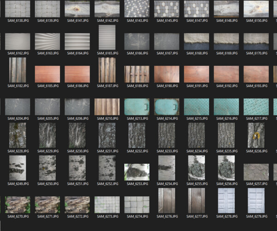The image size is (277, 231).
Task: Select the landscape SAM_6253.JPG birch thumbnail
Action: pos(137,172)
